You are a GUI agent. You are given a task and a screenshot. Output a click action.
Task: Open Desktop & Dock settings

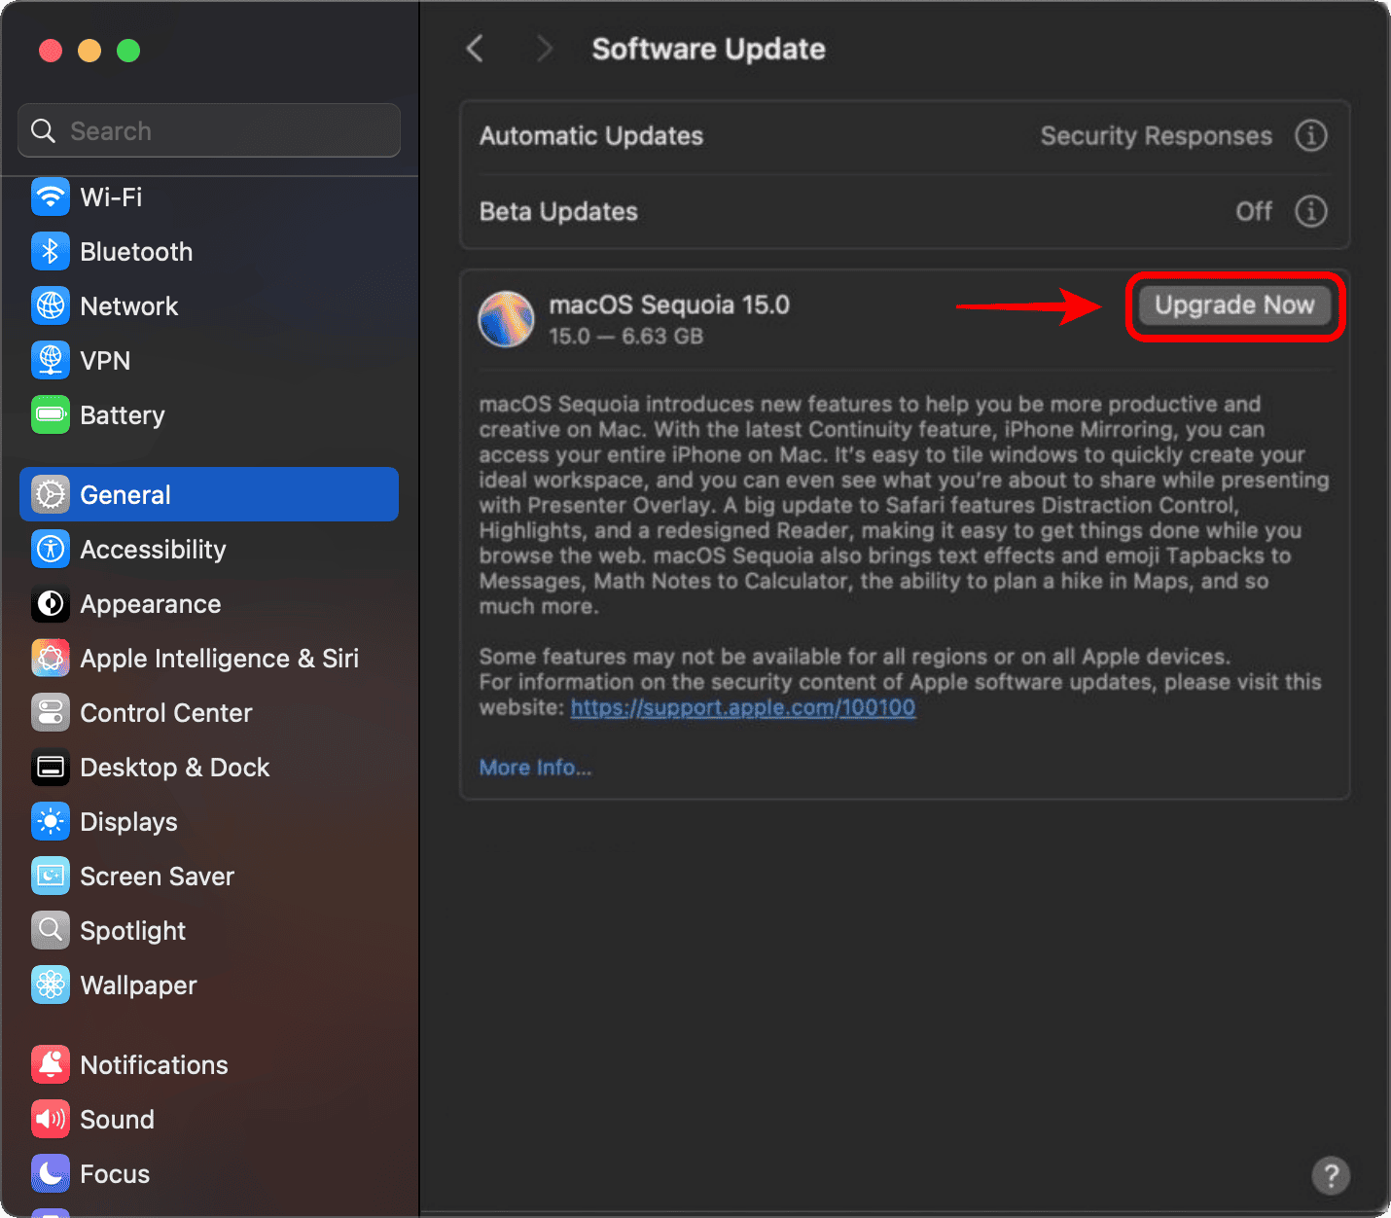(x=175, y=768)
